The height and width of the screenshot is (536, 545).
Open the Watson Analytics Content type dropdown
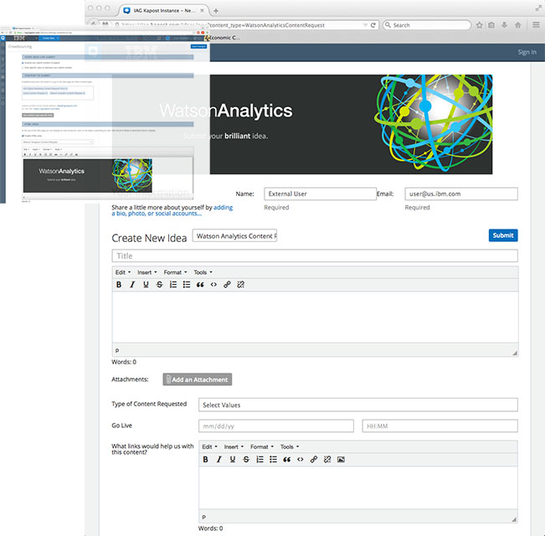click(234, 235)
